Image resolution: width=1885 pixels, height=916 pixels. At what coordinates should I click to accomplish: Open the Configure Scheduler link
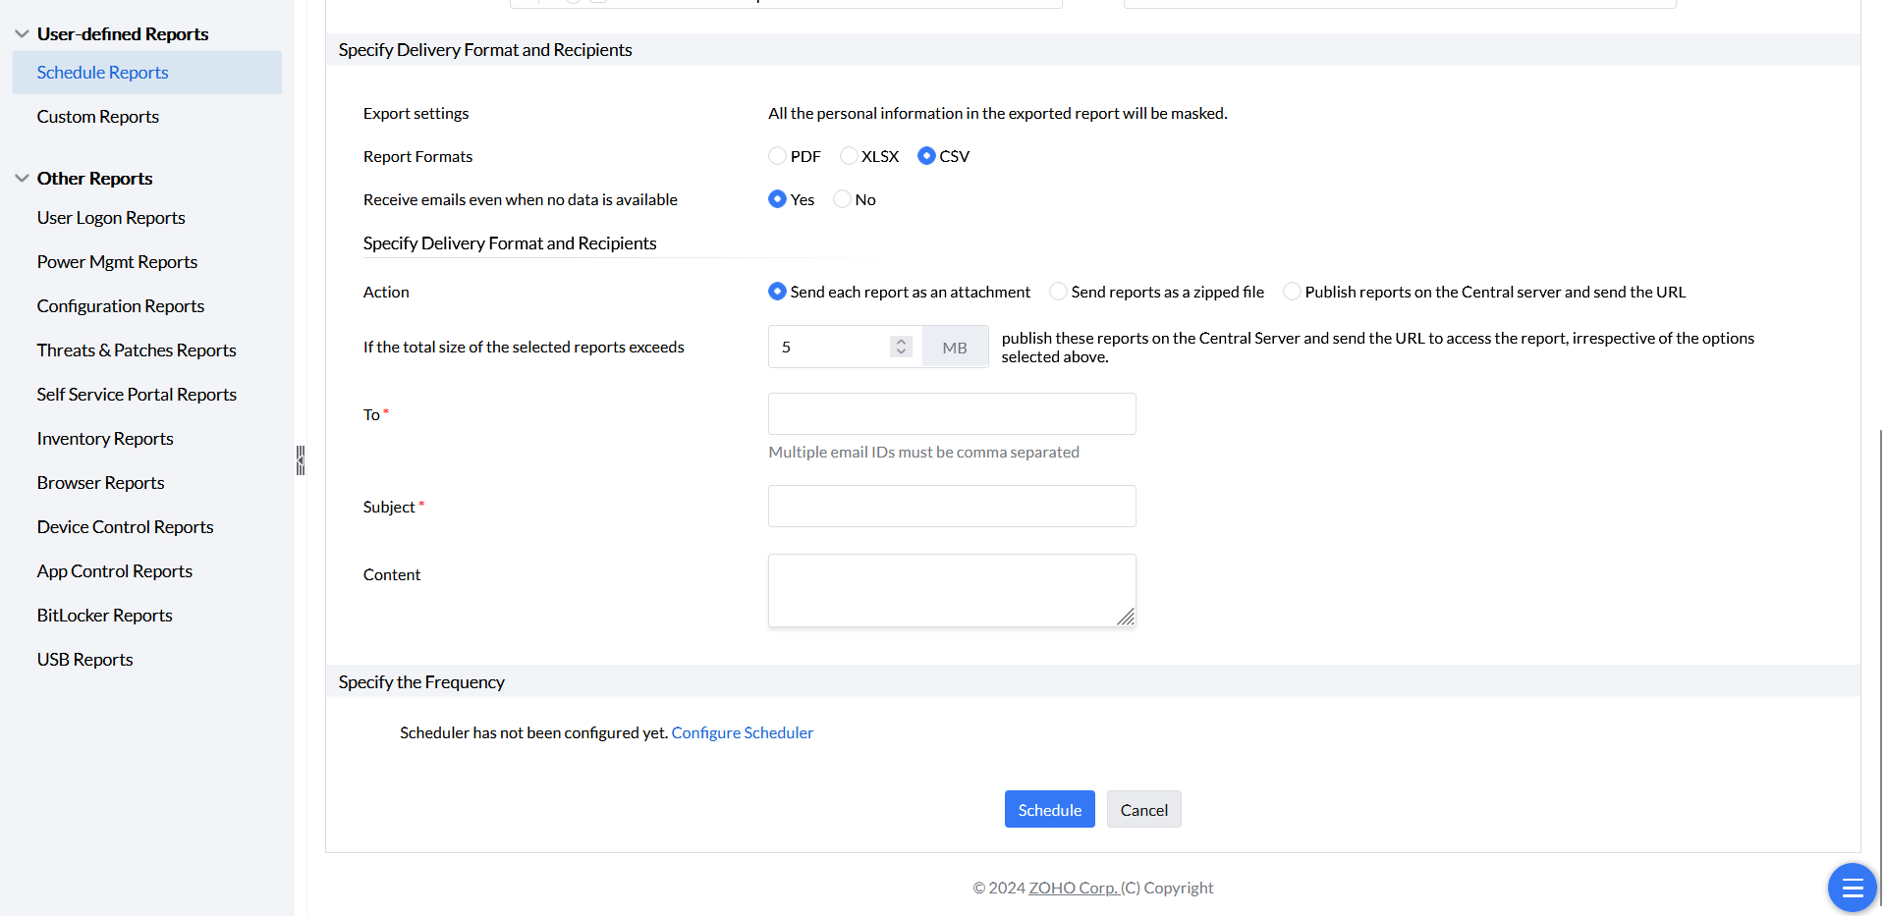(742, 732)
